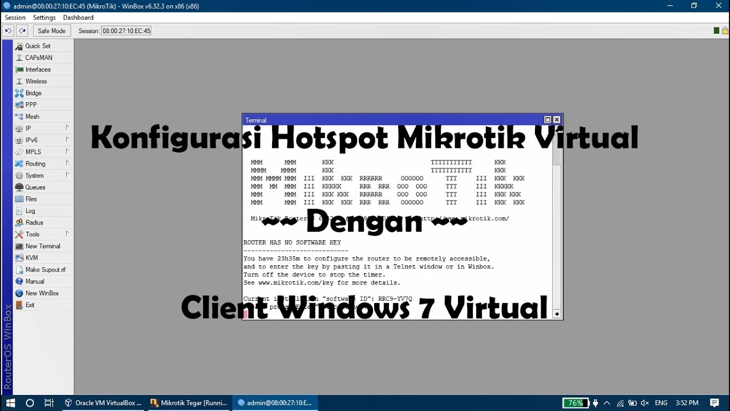Open the Mesh menu
Viewport: 730px width, 411px height.
(x=43, y=116)
